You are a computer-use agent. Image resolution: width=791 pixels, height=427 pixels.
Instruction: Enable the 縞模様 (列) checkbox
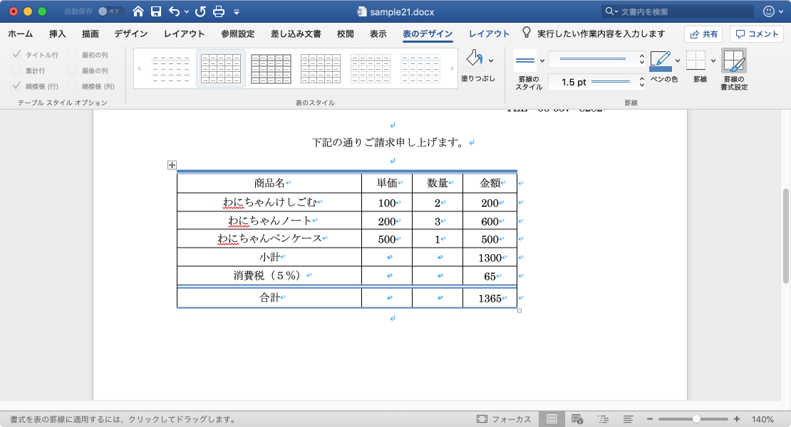pyautogui.click(x=72, y=86)
